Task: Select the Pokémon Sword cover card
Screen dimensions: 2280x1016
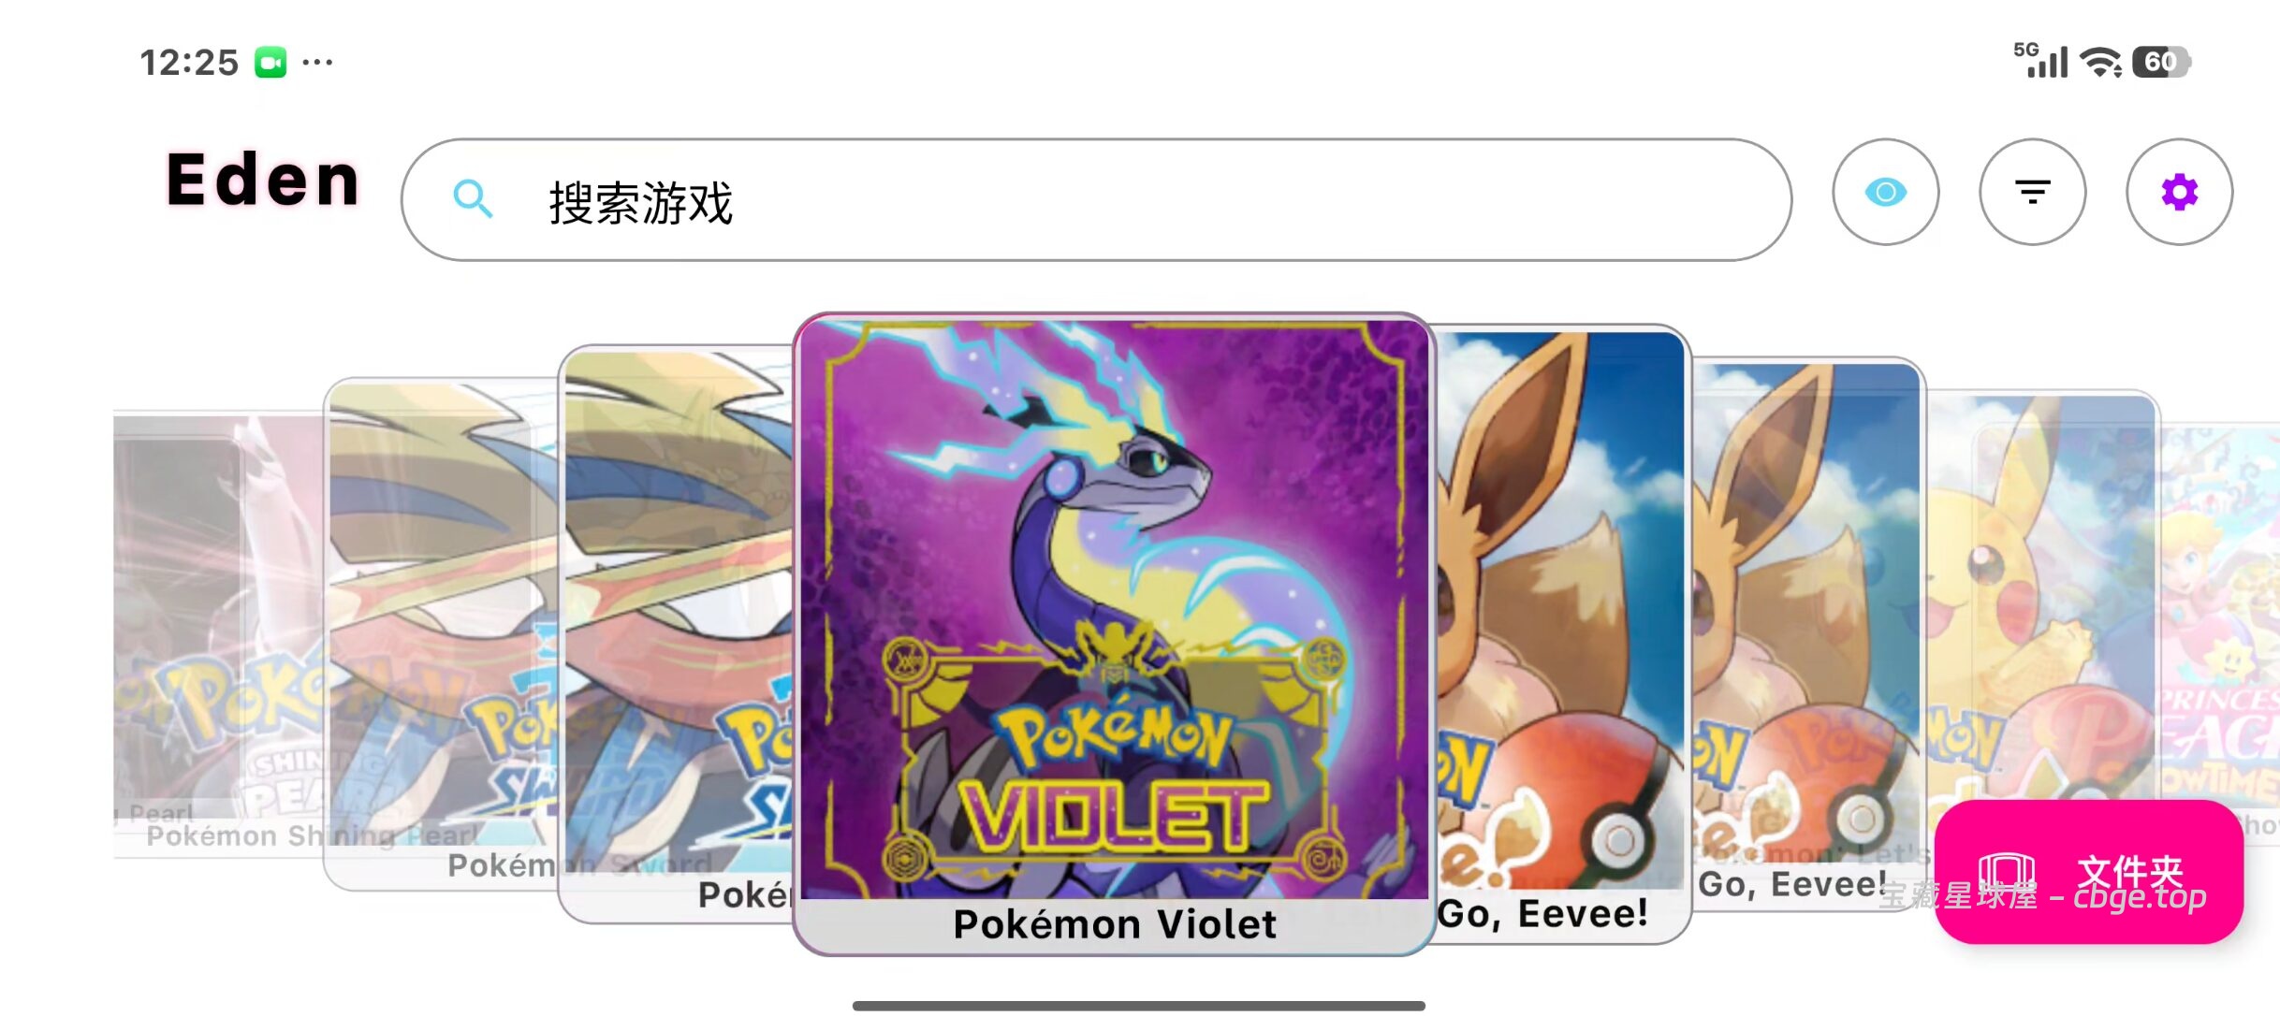Action: [442, 634]
